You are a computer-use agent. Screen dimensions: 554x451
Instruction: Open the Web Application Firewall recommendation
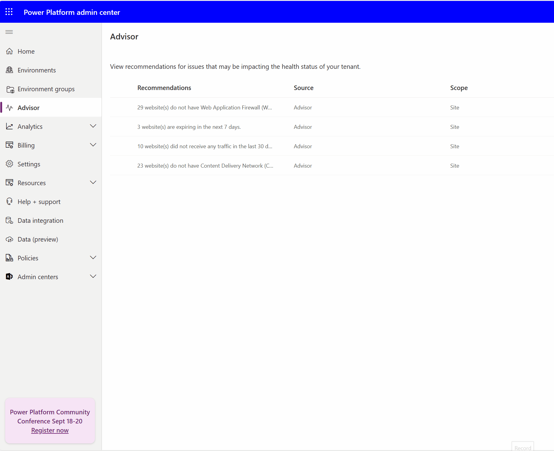pyautogui.click(x=205, y=107)
